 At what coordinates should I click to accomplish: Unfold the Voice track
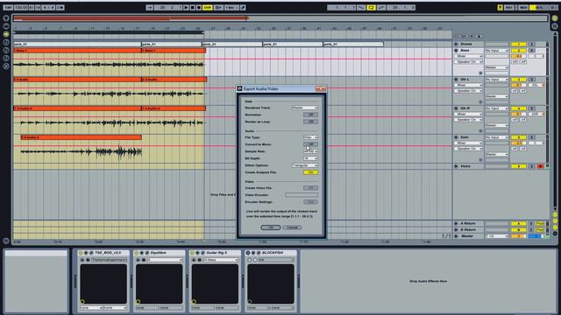[x=456, y=166]
